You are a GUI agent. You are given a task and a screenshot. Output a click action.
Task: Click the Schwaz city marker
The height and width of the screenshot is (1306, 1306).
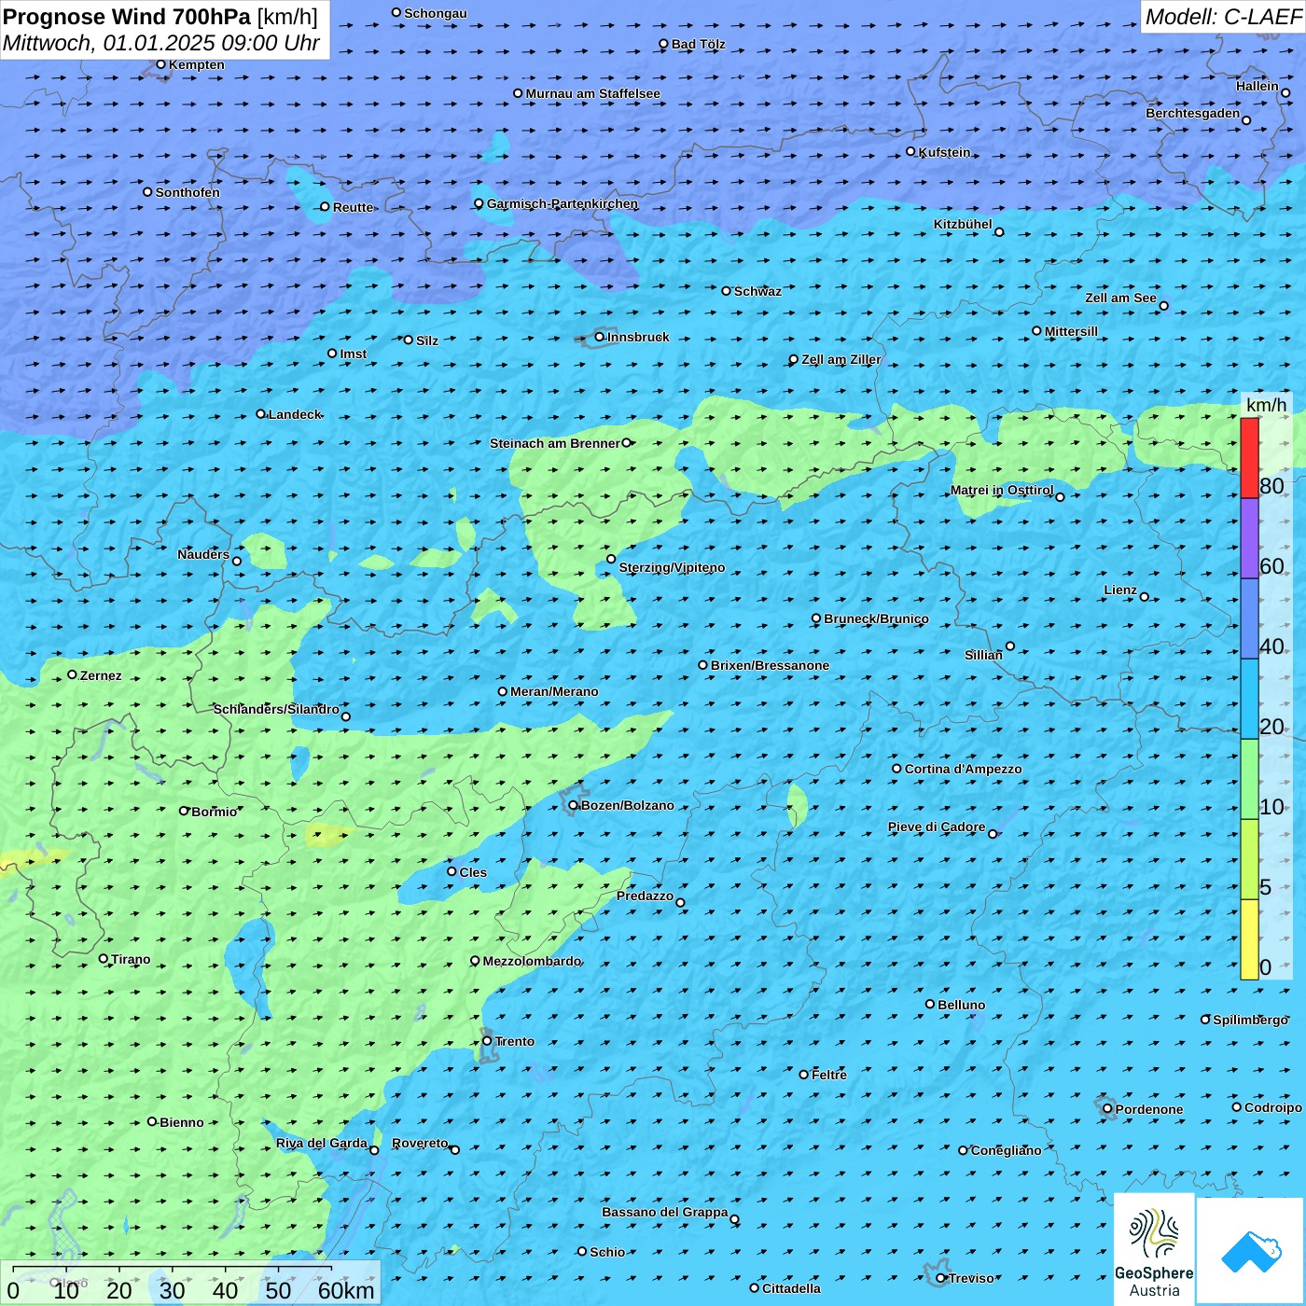(x=726, y=291)
